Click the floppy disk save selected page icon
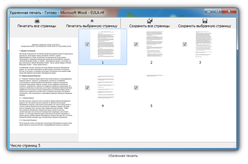 (x=205, y=21)
